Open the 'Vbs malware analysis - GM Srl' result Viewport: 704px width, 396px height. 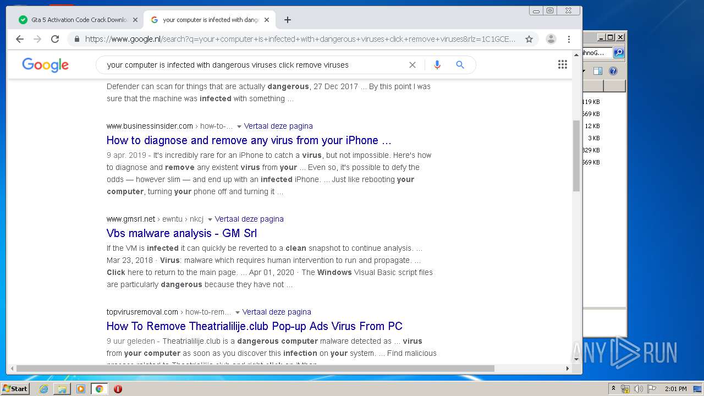click(182, 233)
